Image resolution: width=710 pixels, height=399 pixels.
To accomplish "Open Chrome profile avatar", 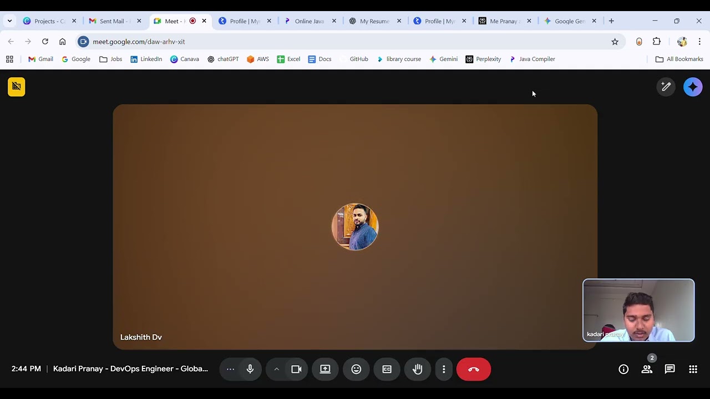I will [x=682, y=42].
